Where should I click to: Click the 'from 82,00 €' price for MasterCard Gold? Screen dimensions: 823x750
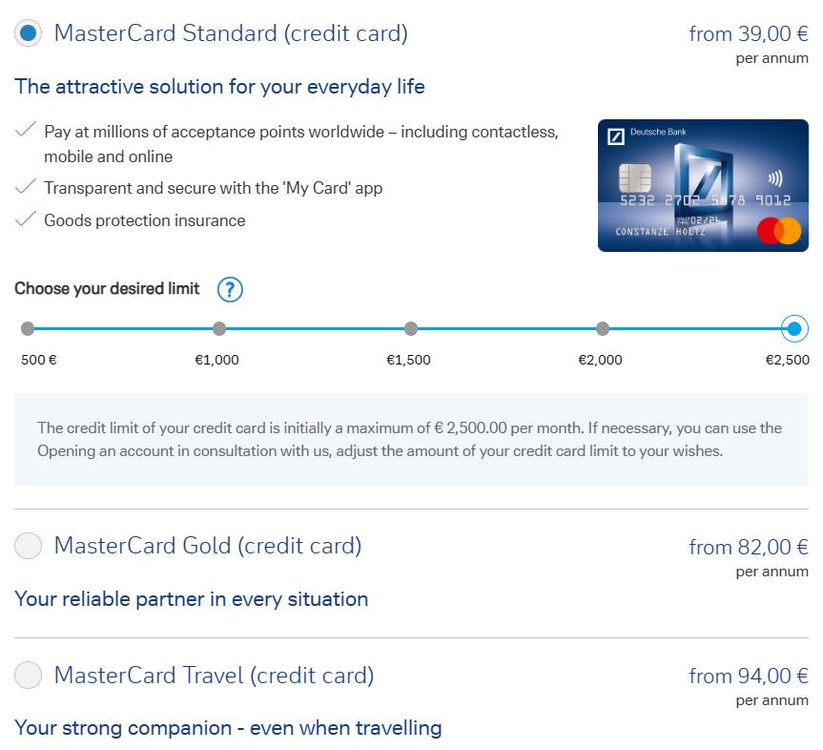[747, 547]
